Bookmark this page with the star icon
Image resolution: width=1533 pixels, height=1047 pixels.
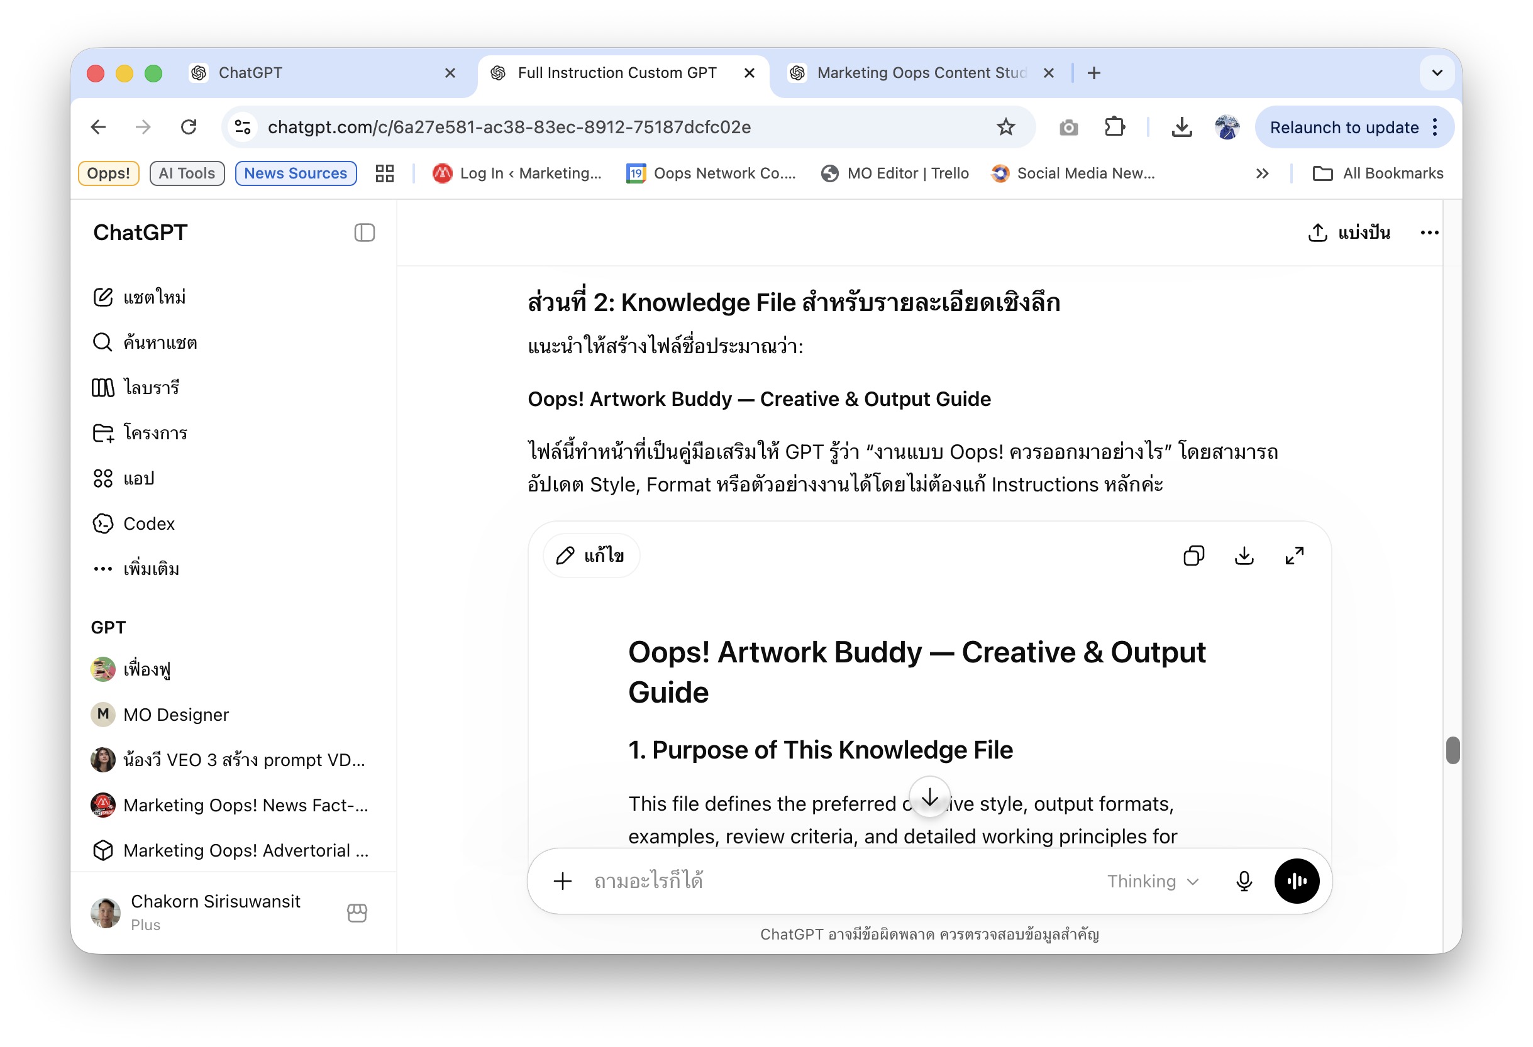pyautogui.click(x=1005, y=127)
